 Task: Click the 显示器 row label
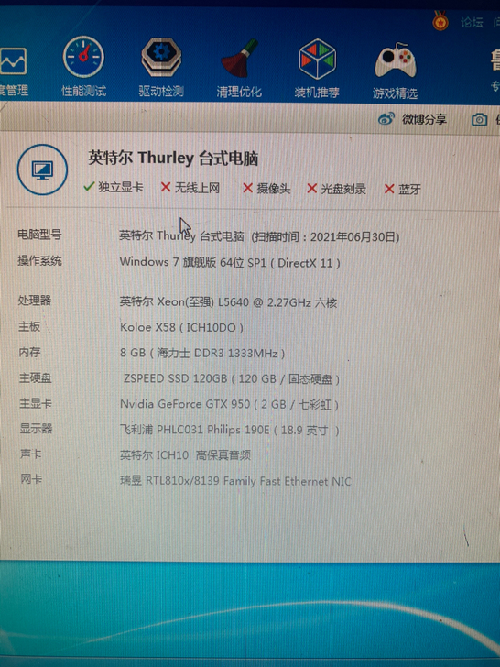point(36,429)
